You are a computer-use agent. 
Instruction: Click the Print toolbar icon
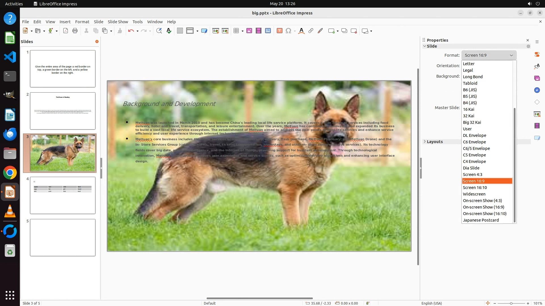coord(75,31)
